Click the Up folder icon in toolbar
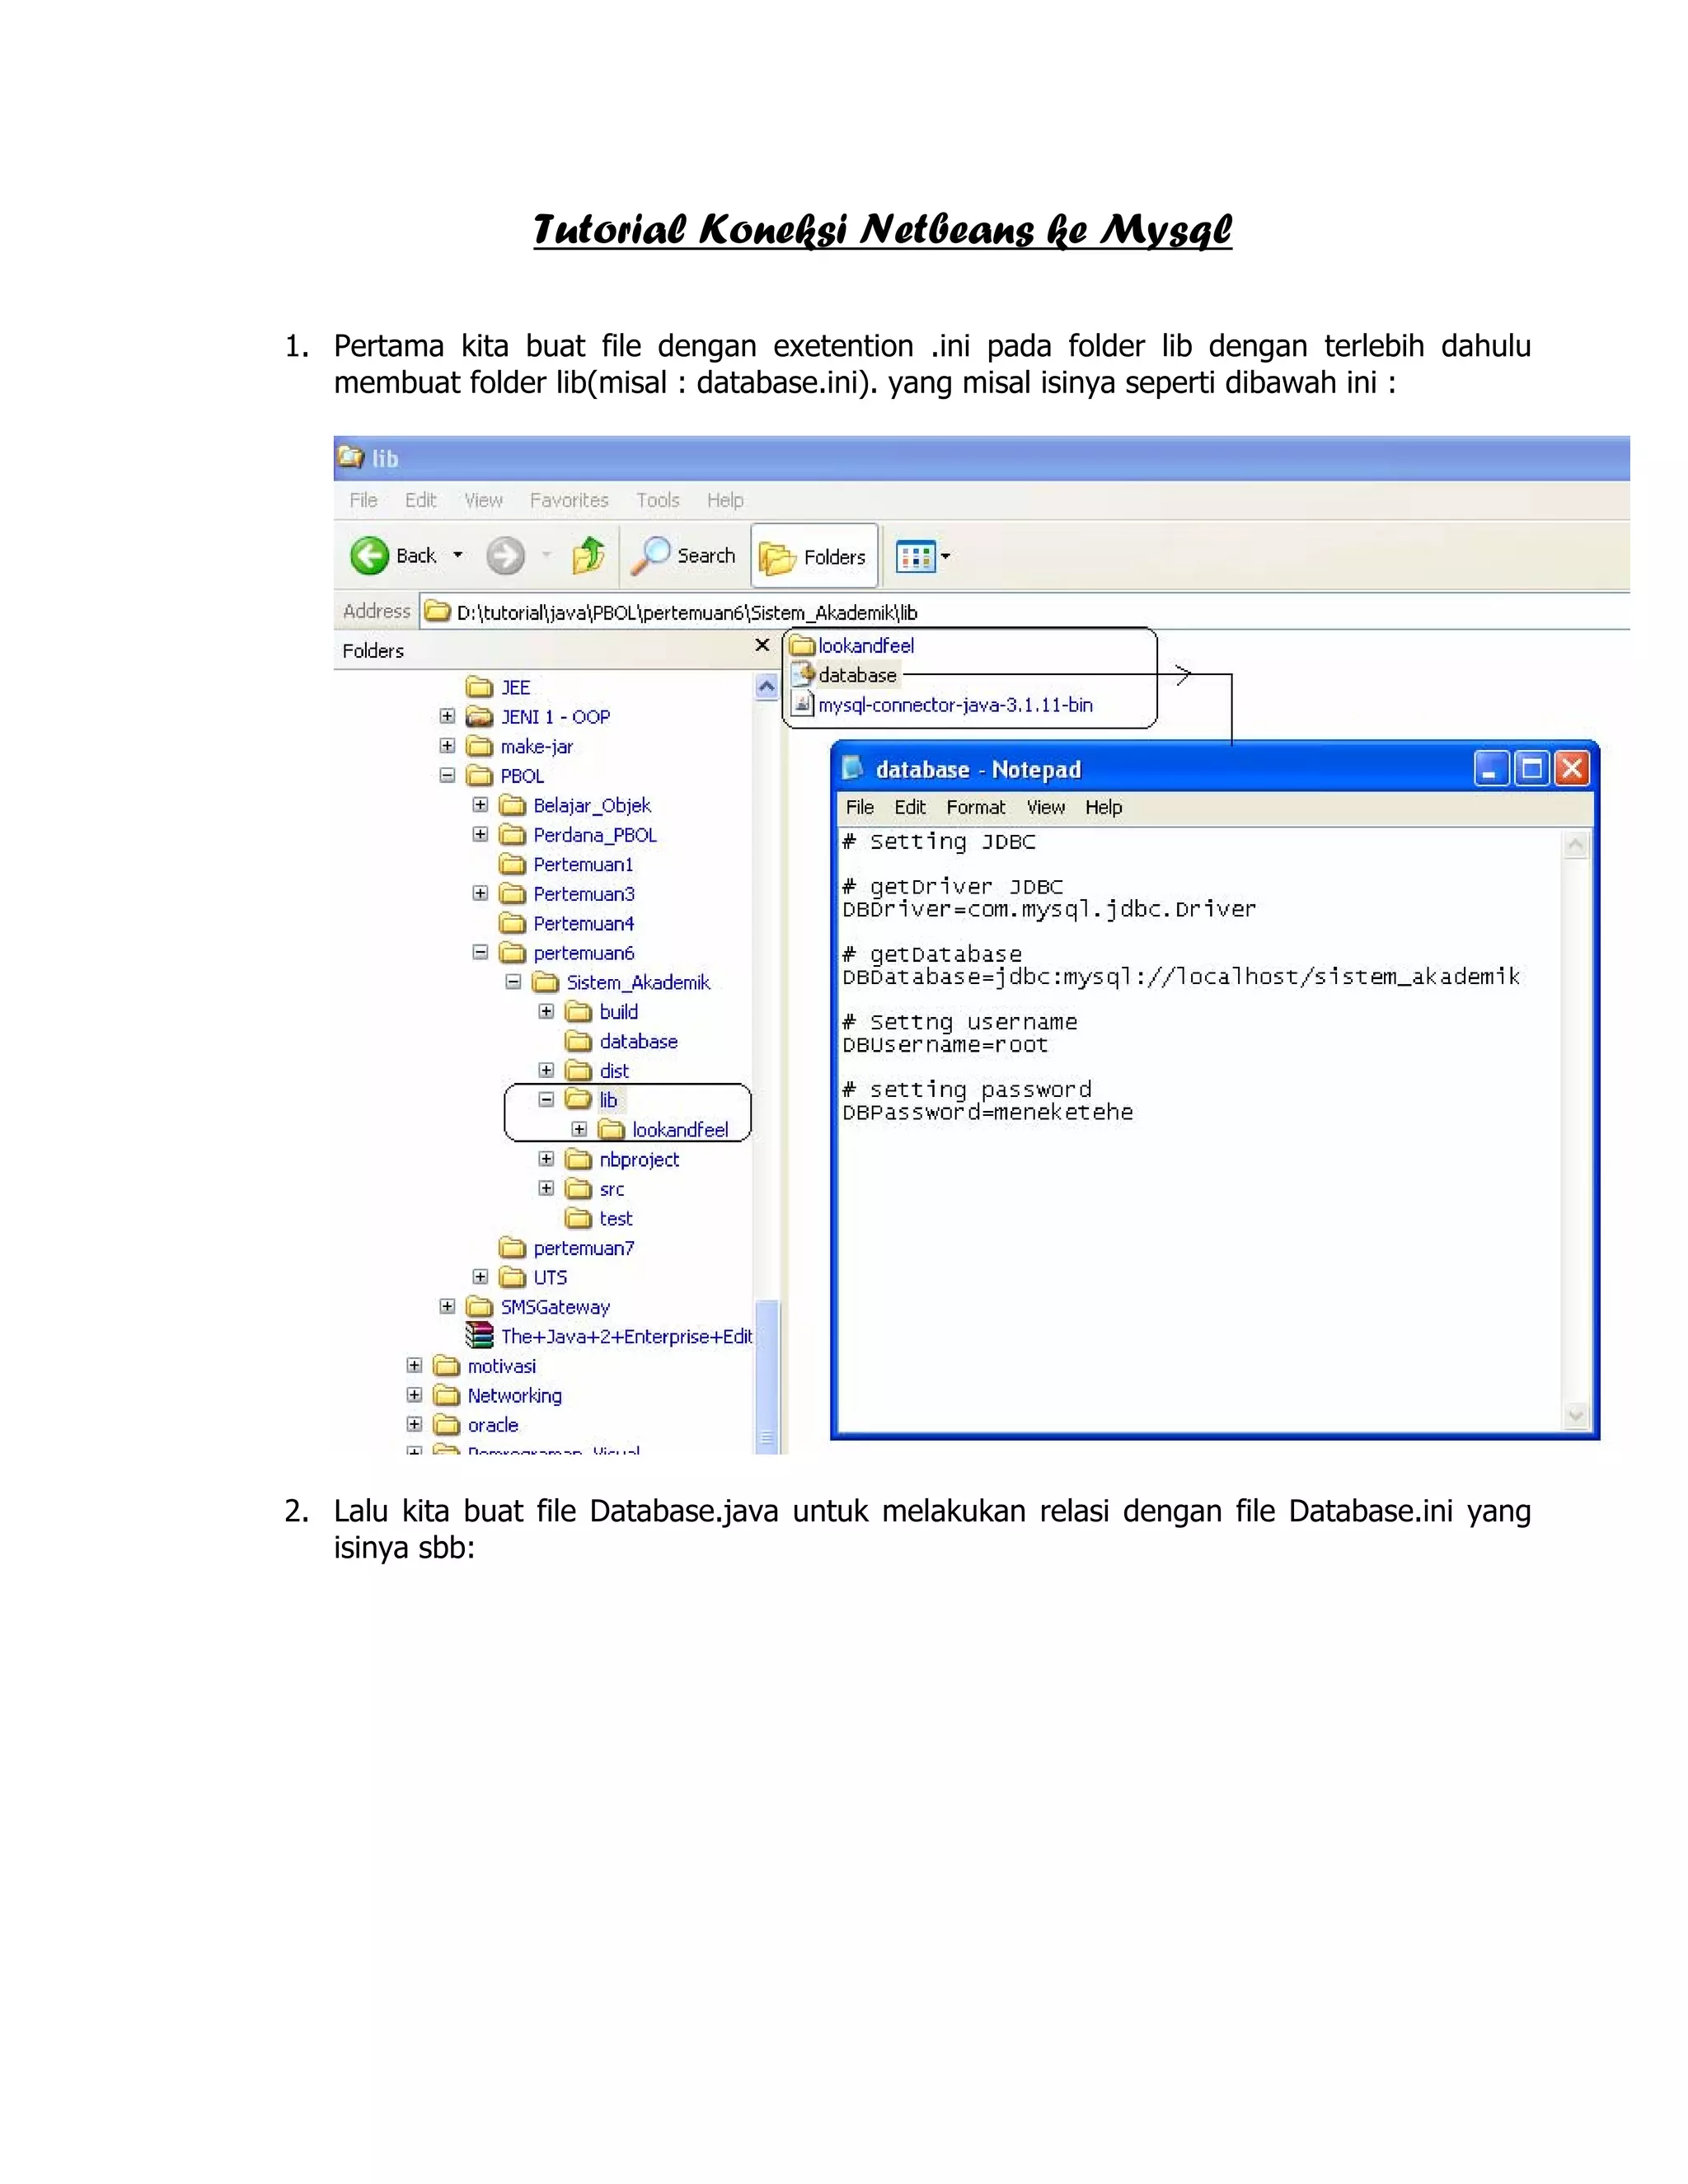 [x=589, y=556]
